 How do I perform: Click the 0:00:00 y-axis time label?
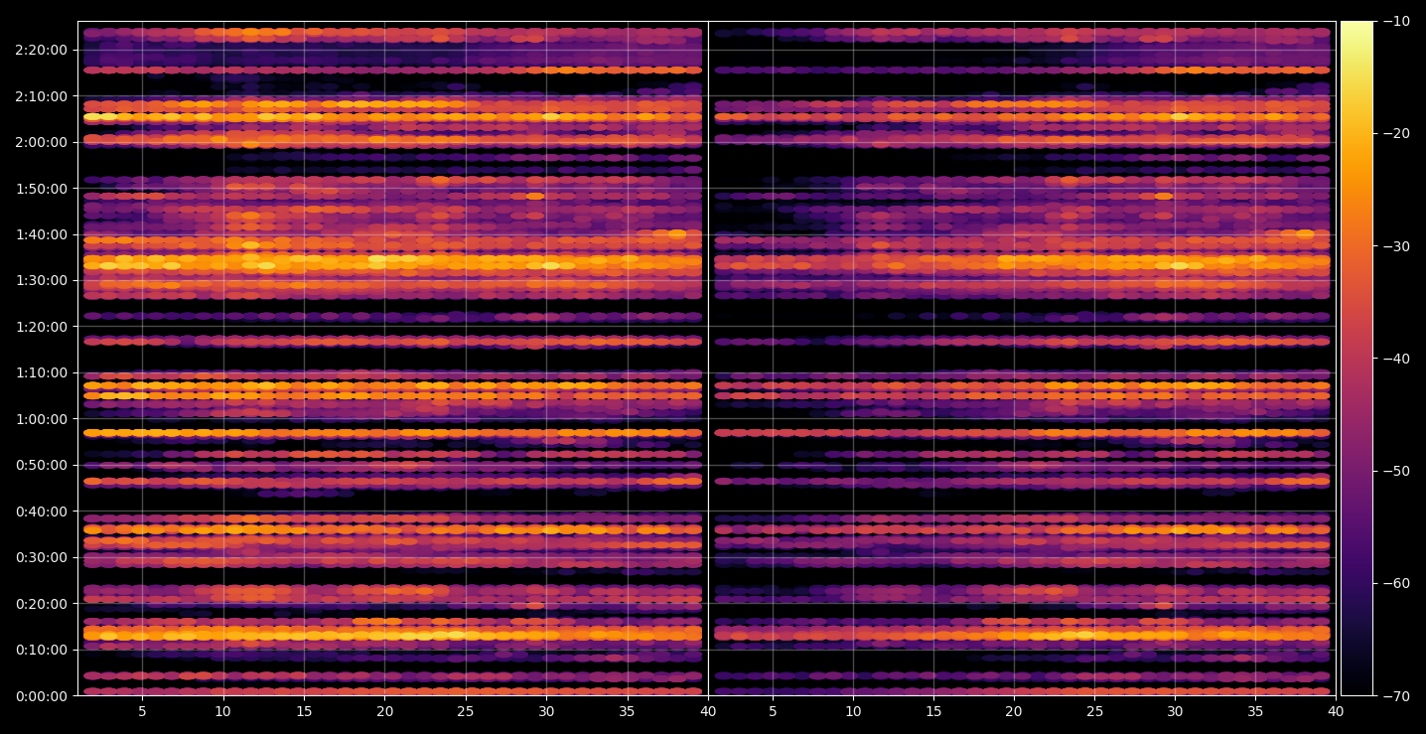42,696
